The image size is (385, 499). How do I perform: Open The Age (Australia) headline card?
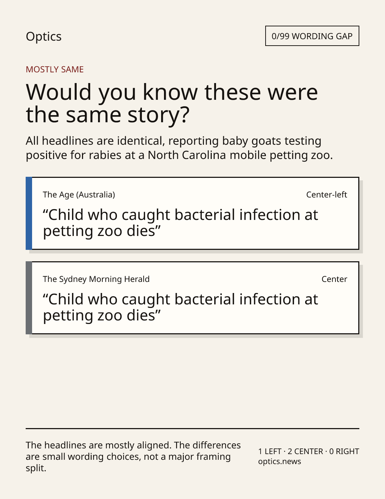click(192, 213)
